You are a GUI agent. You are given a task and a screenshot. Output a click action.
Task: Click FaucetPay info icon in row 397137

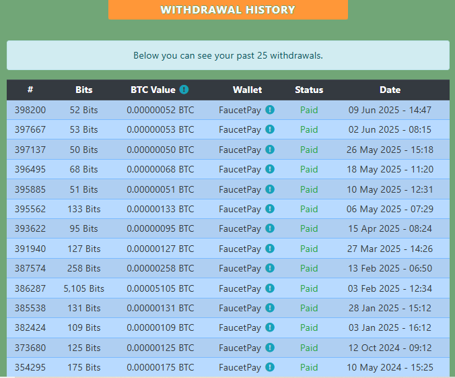(x=270, y=150)
